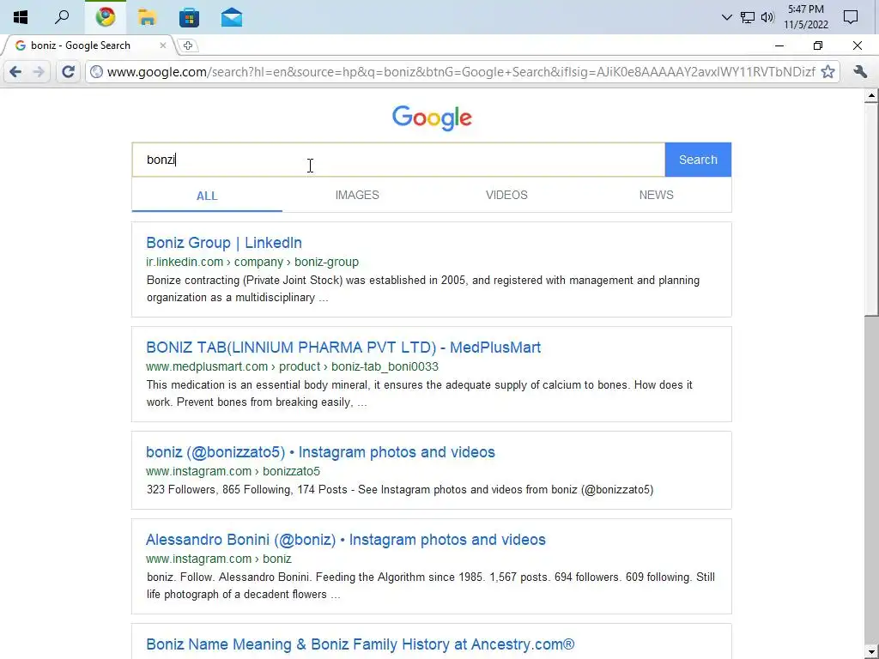This screenshot has width=879, height=659.
Task: Open the Windows Start menu
Action: tap(21, 17)
